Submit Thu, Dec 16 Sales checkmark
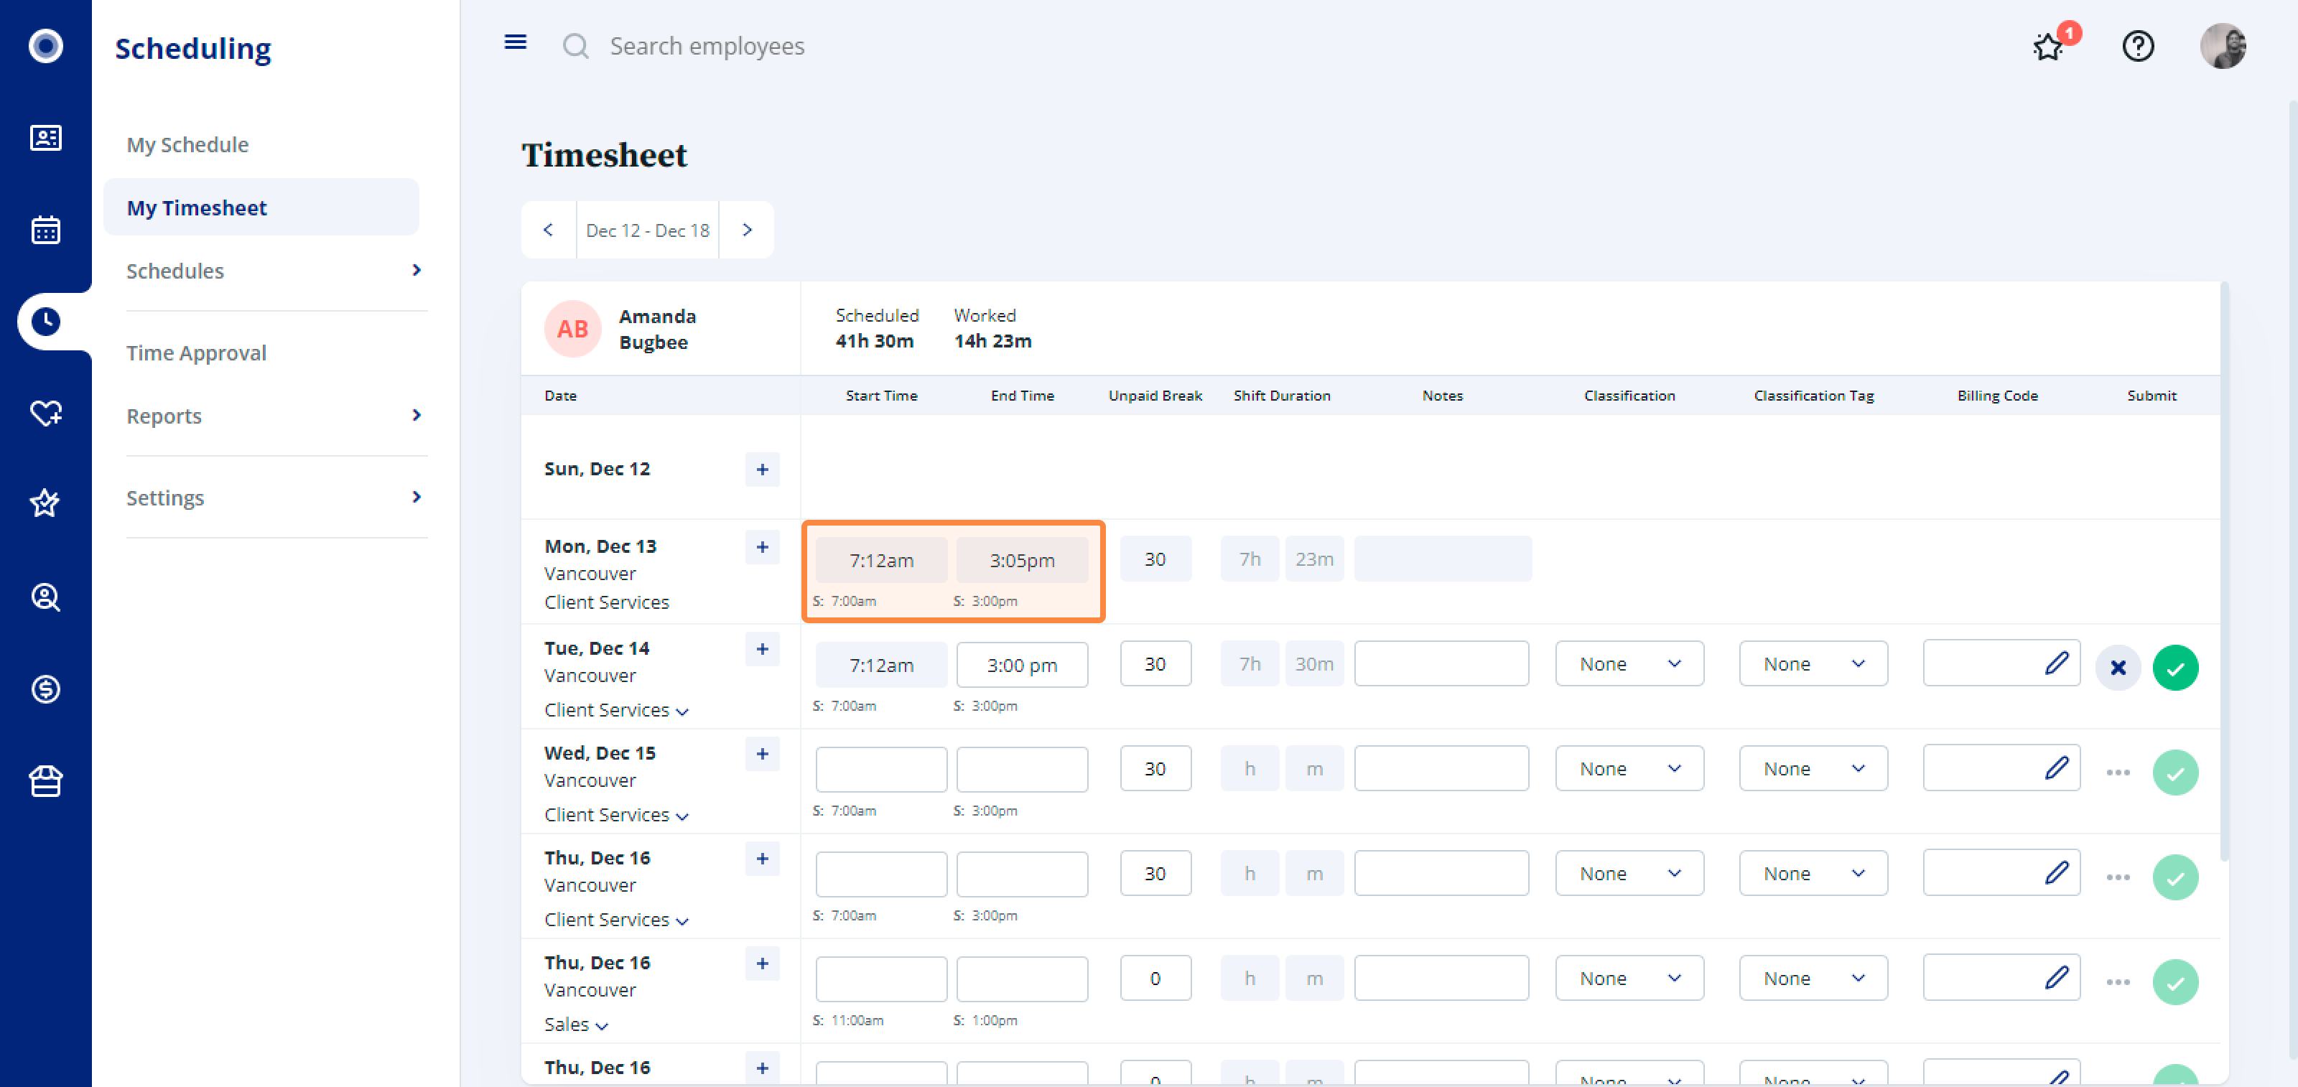 2175,981
